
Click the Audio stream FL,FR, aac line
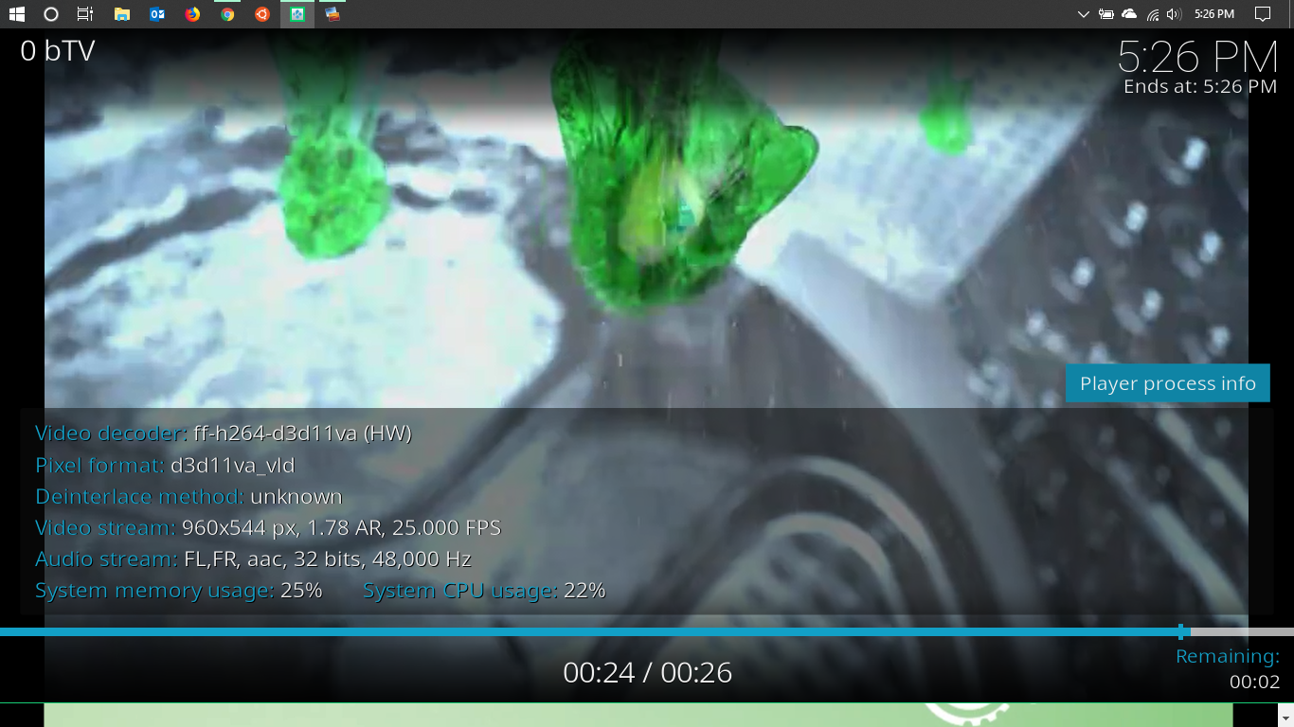click(253, 559)
